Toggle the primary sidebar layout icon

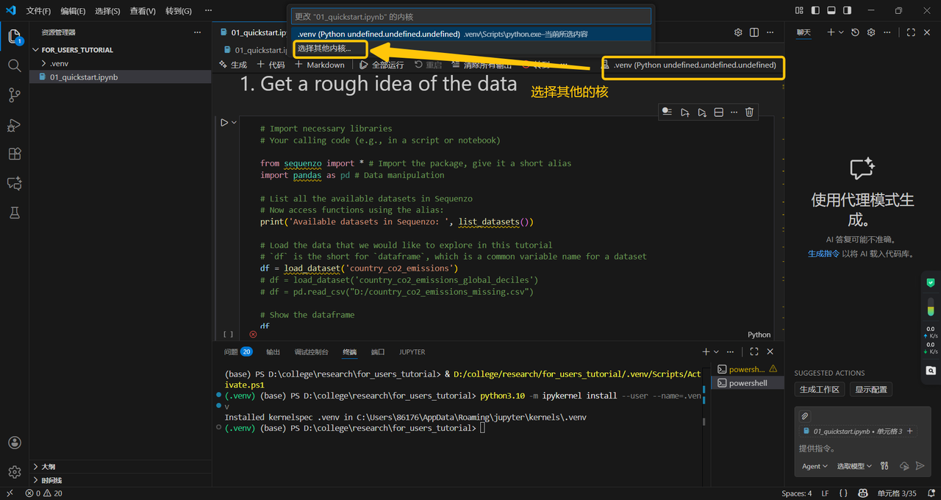[815, 11]
